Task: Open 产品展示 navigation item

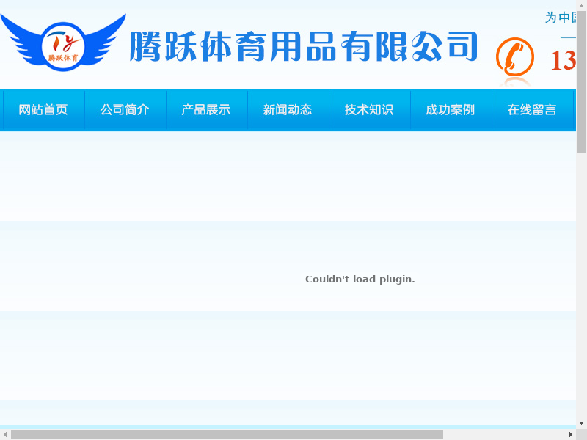Action: 206,110
